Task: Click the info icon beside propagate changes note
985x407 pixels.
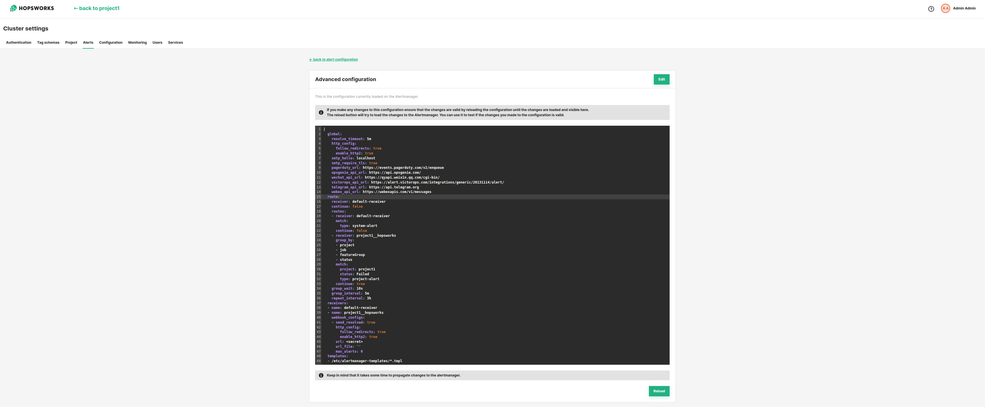Action: point(321,375)
